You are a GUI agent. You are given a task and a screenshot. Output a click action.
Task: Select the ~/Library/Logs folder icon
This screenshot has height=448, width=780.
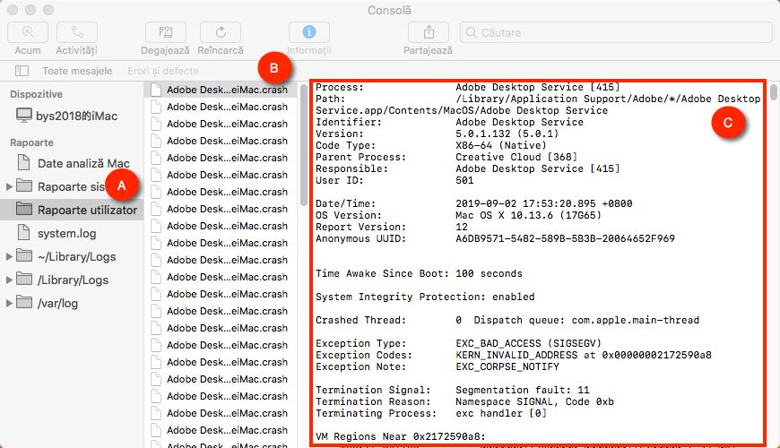24,256
